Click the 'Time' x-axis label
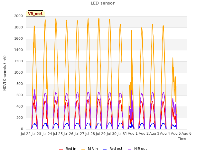206x155 pixels. tap(182, 139)
